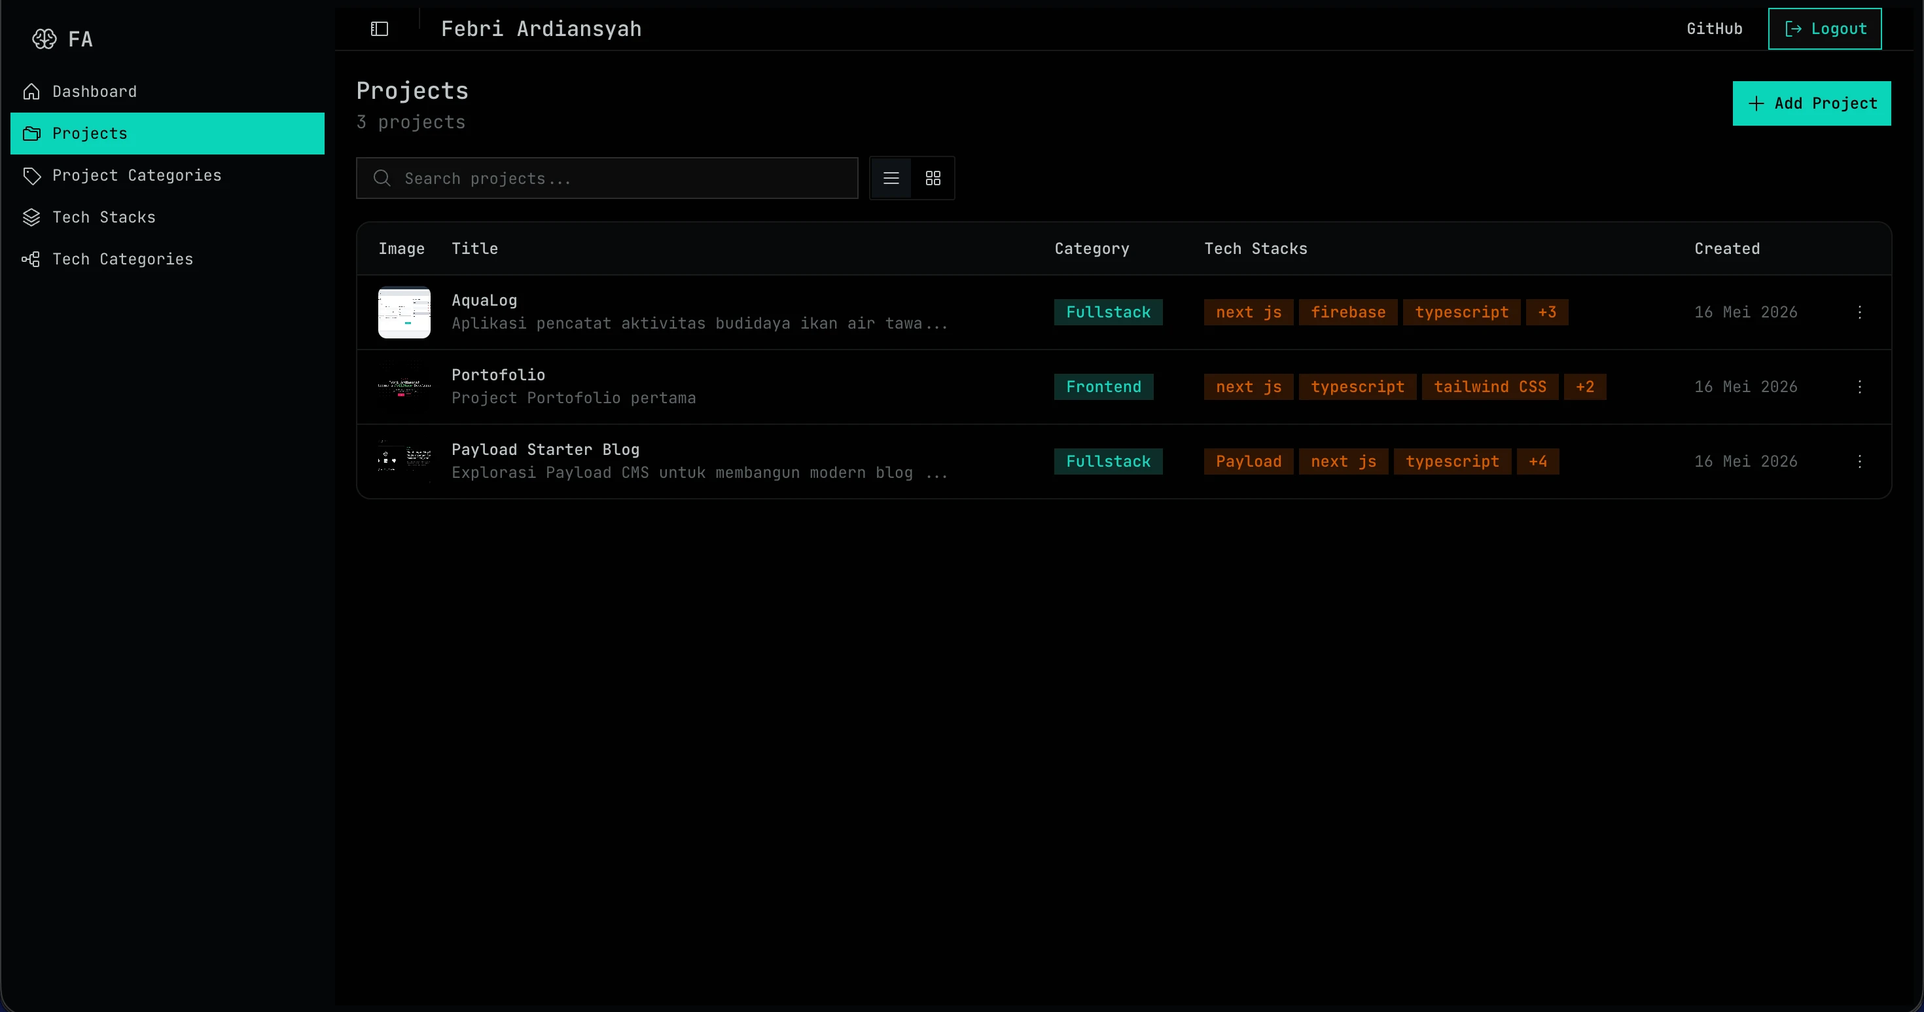Click the FA brain logo icon
Viewport: 1924px width, 1012px height.
coord(44,39)
